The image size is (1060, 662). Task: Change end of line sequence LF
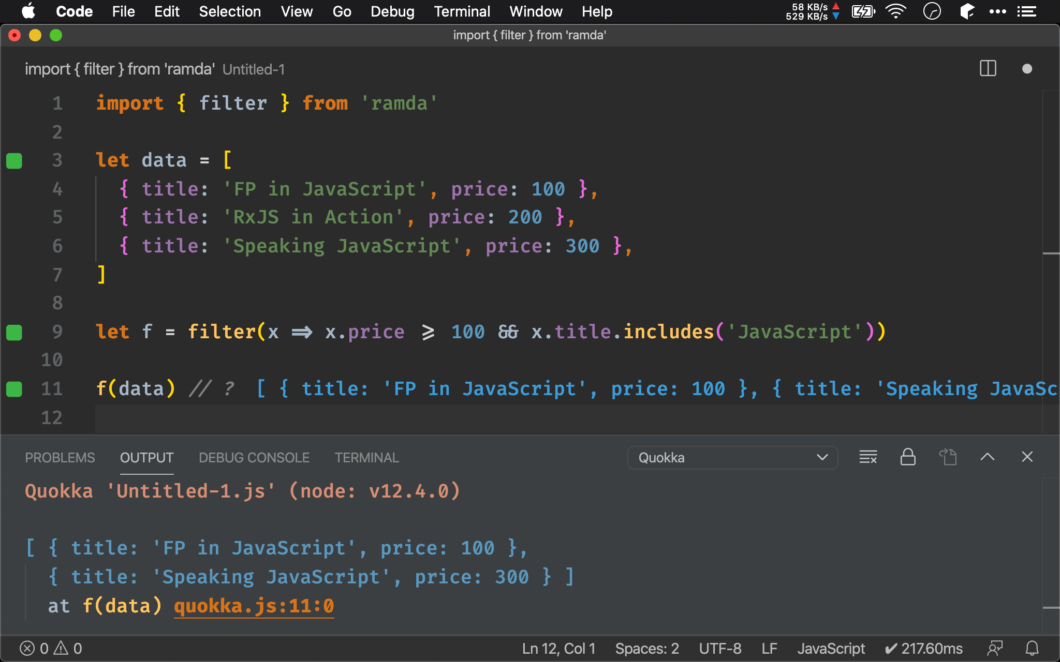[769, 649]
